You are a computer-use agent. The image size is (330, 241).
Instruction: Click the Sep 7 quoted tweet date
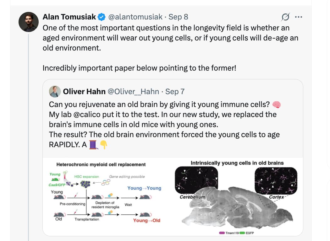(175, 92)
